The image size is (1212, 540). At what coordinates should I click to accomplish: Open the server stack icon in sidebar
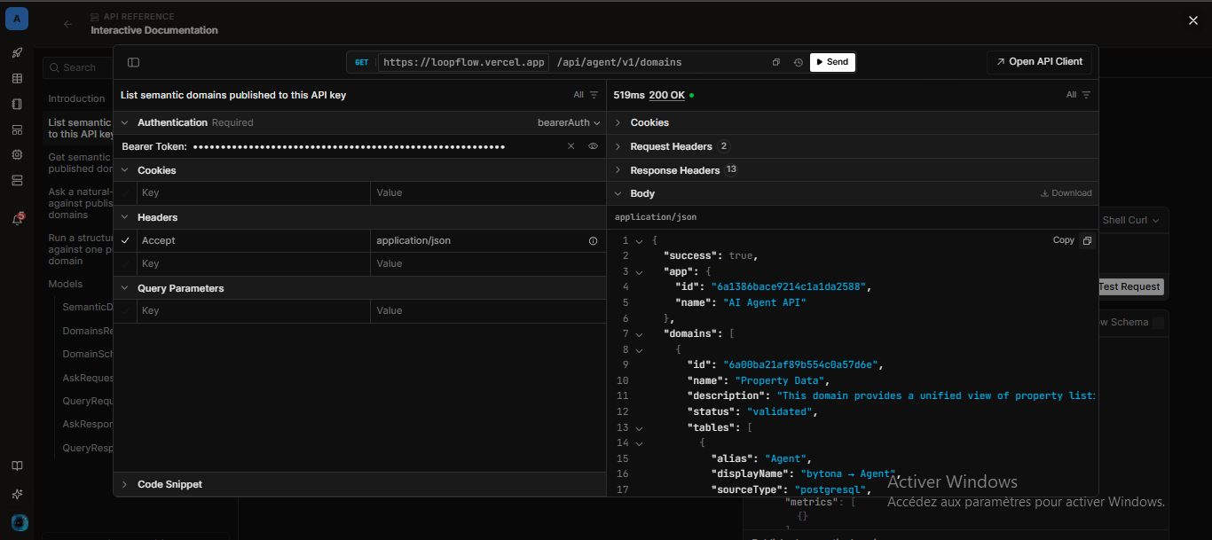tap(17, 180)
